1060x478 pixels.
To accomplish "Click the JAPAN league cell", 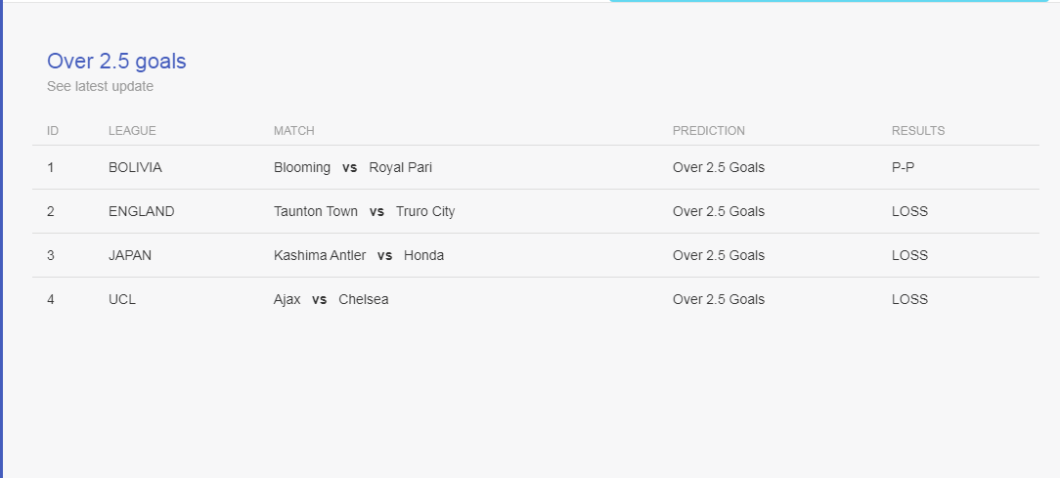I will [x=130, y=255].
